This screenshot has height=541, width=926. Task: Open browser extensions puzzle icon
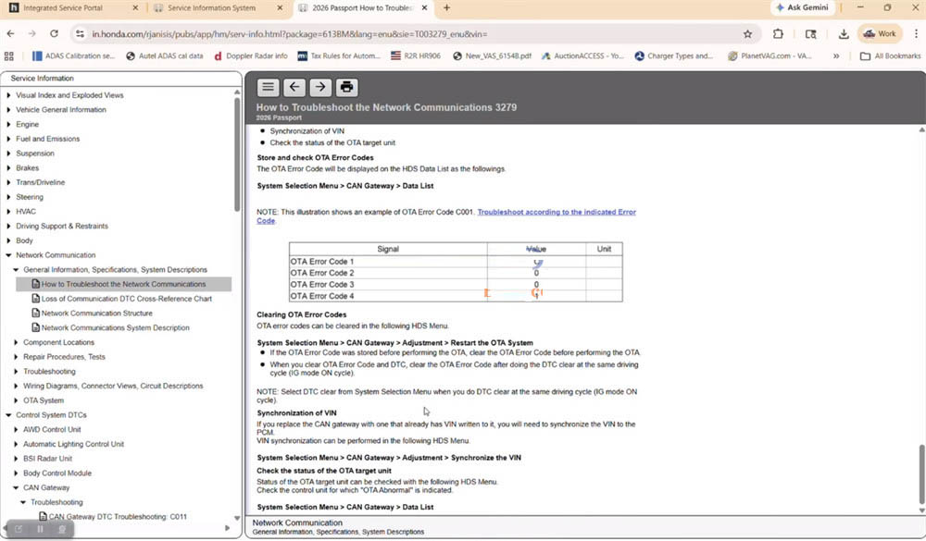coord(778,33)
